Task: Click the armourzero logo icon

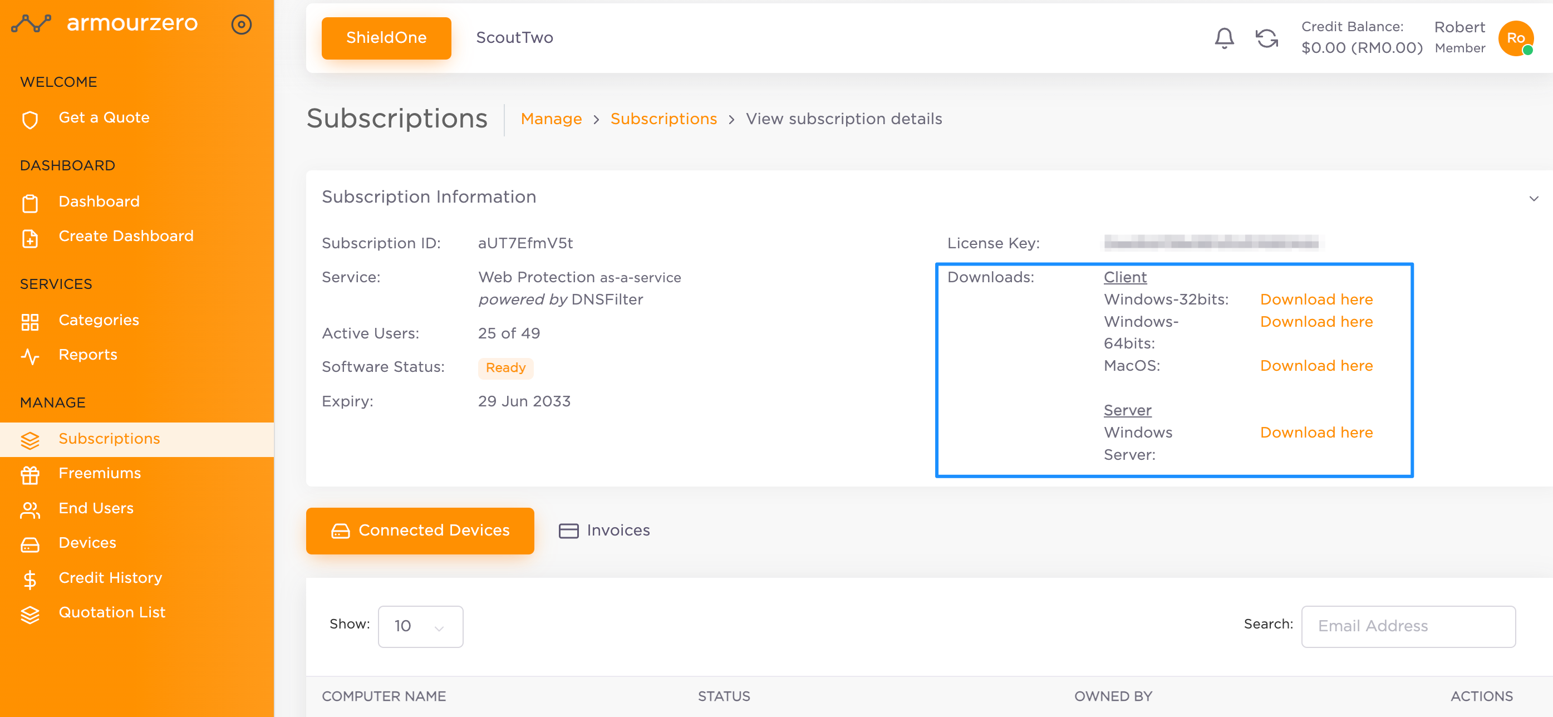Action: coord(31,23)
